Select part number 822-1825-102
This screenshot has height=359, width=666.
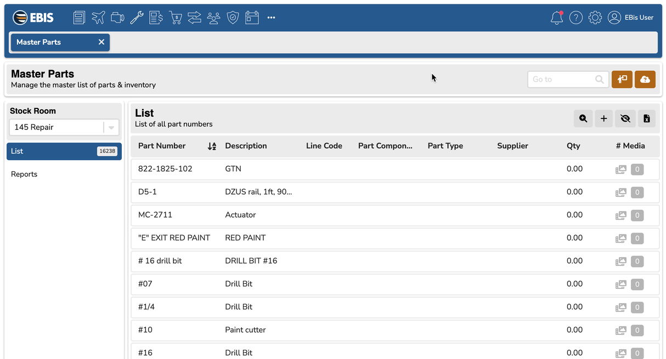click(x=165, y=169)
